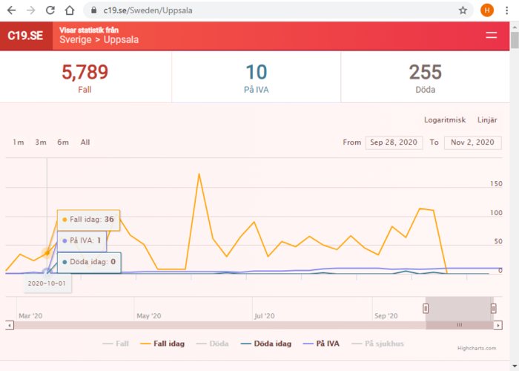This screenshot has height=371, width=519.
Task: Click the browser back arrow
Action: point(11,10)
